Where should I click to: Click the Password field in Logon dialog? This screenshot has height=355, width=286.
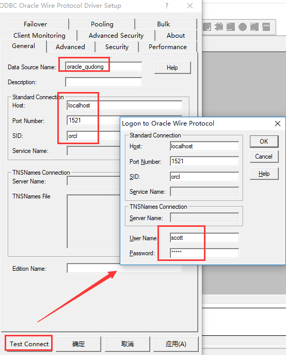click(204, 253)
